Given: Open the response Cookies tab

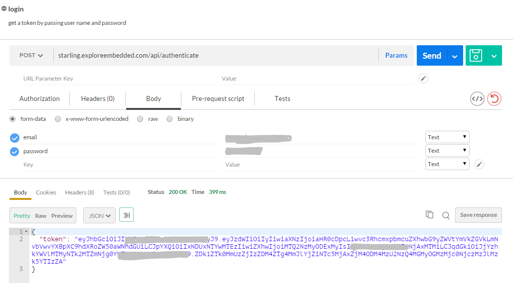Looking at the screenshot, I should coord(46,192).
